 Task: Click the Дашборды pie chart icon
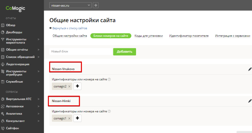pyautogui.click(x=2, y=32)
